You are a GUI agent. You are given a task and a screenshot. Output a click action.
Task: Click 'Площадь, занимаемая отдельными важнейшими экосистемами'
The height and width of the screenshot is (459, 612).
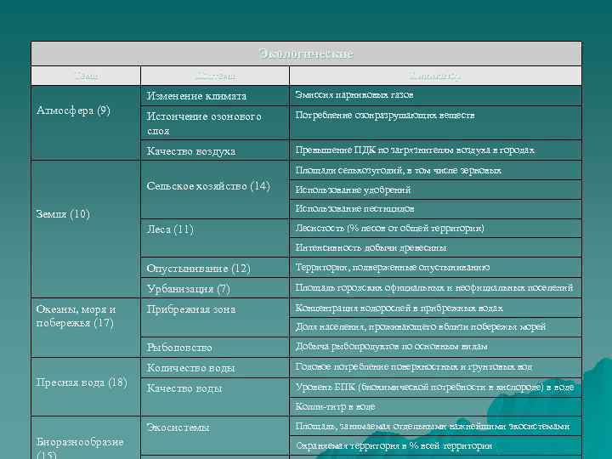[x=433, y=426]
